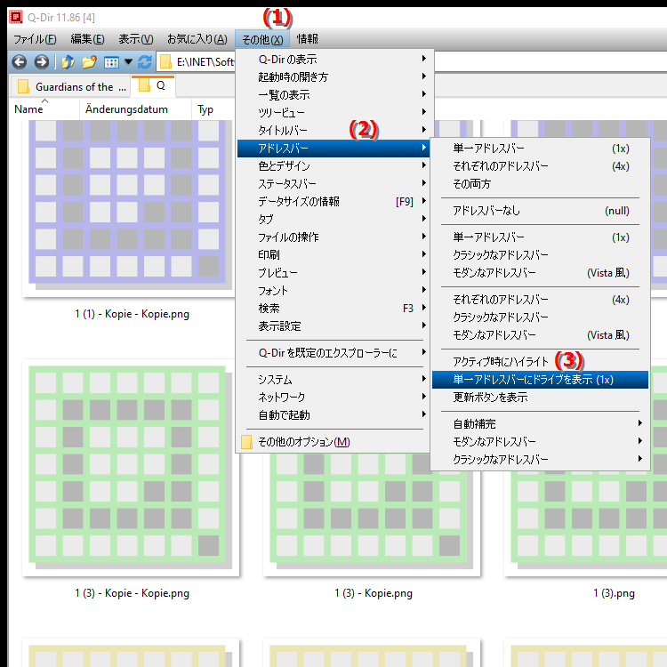Open the ファイル(F) menu
The height and width of the screenshot is (667, 667).
(35, 39)
